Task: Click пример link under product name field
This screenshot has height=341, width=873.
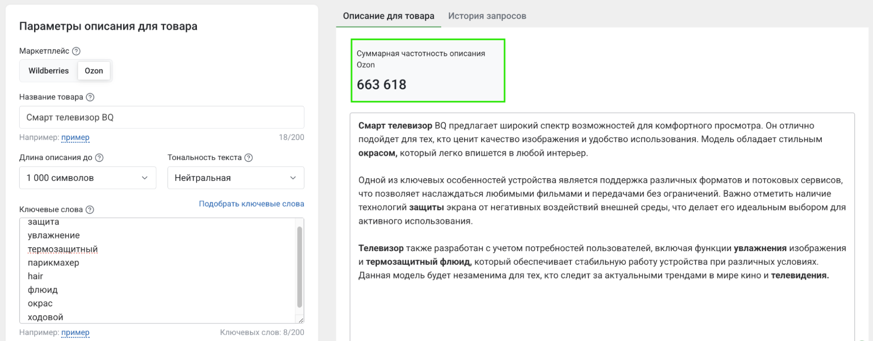Action: click(75, 137)
